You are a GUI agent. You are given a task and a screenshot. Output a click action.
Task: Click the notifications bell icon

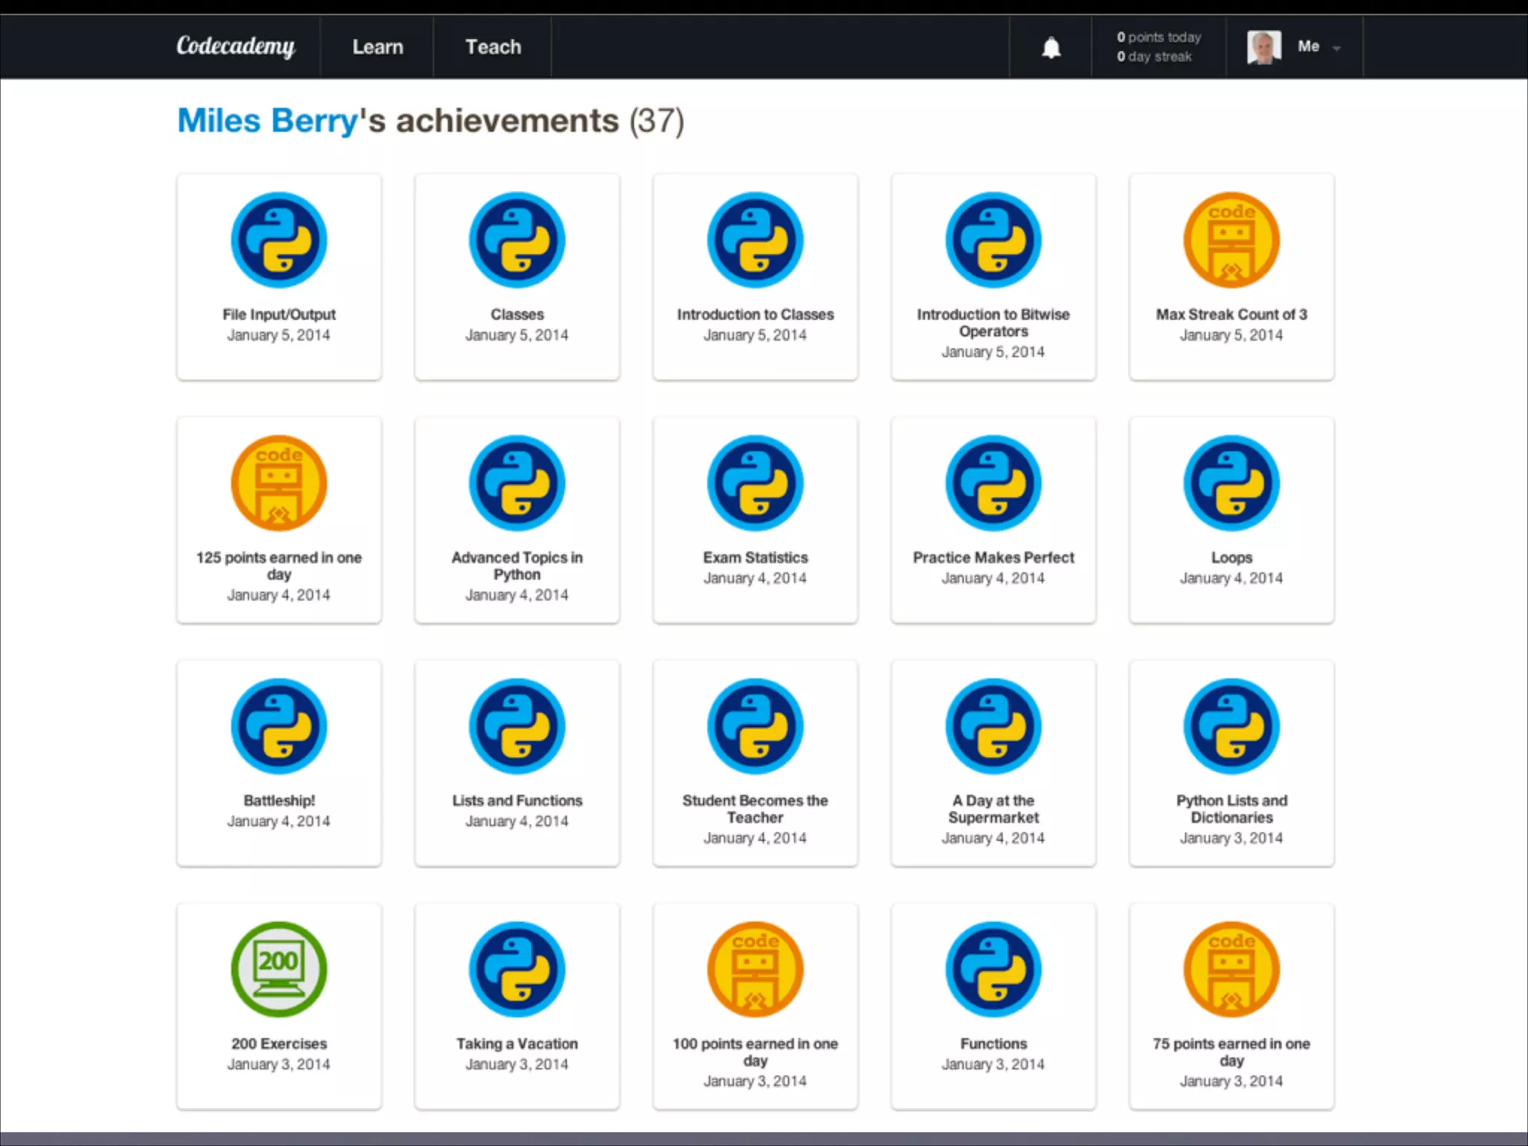coord(1050,48)
